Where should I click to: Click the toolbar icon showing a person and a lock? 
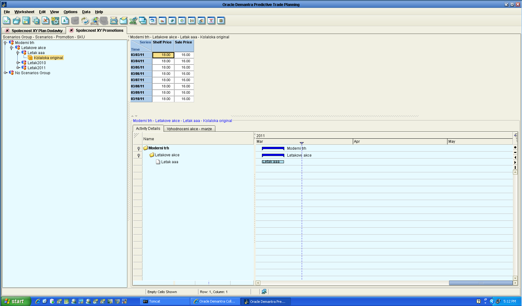tap(202, 21)
